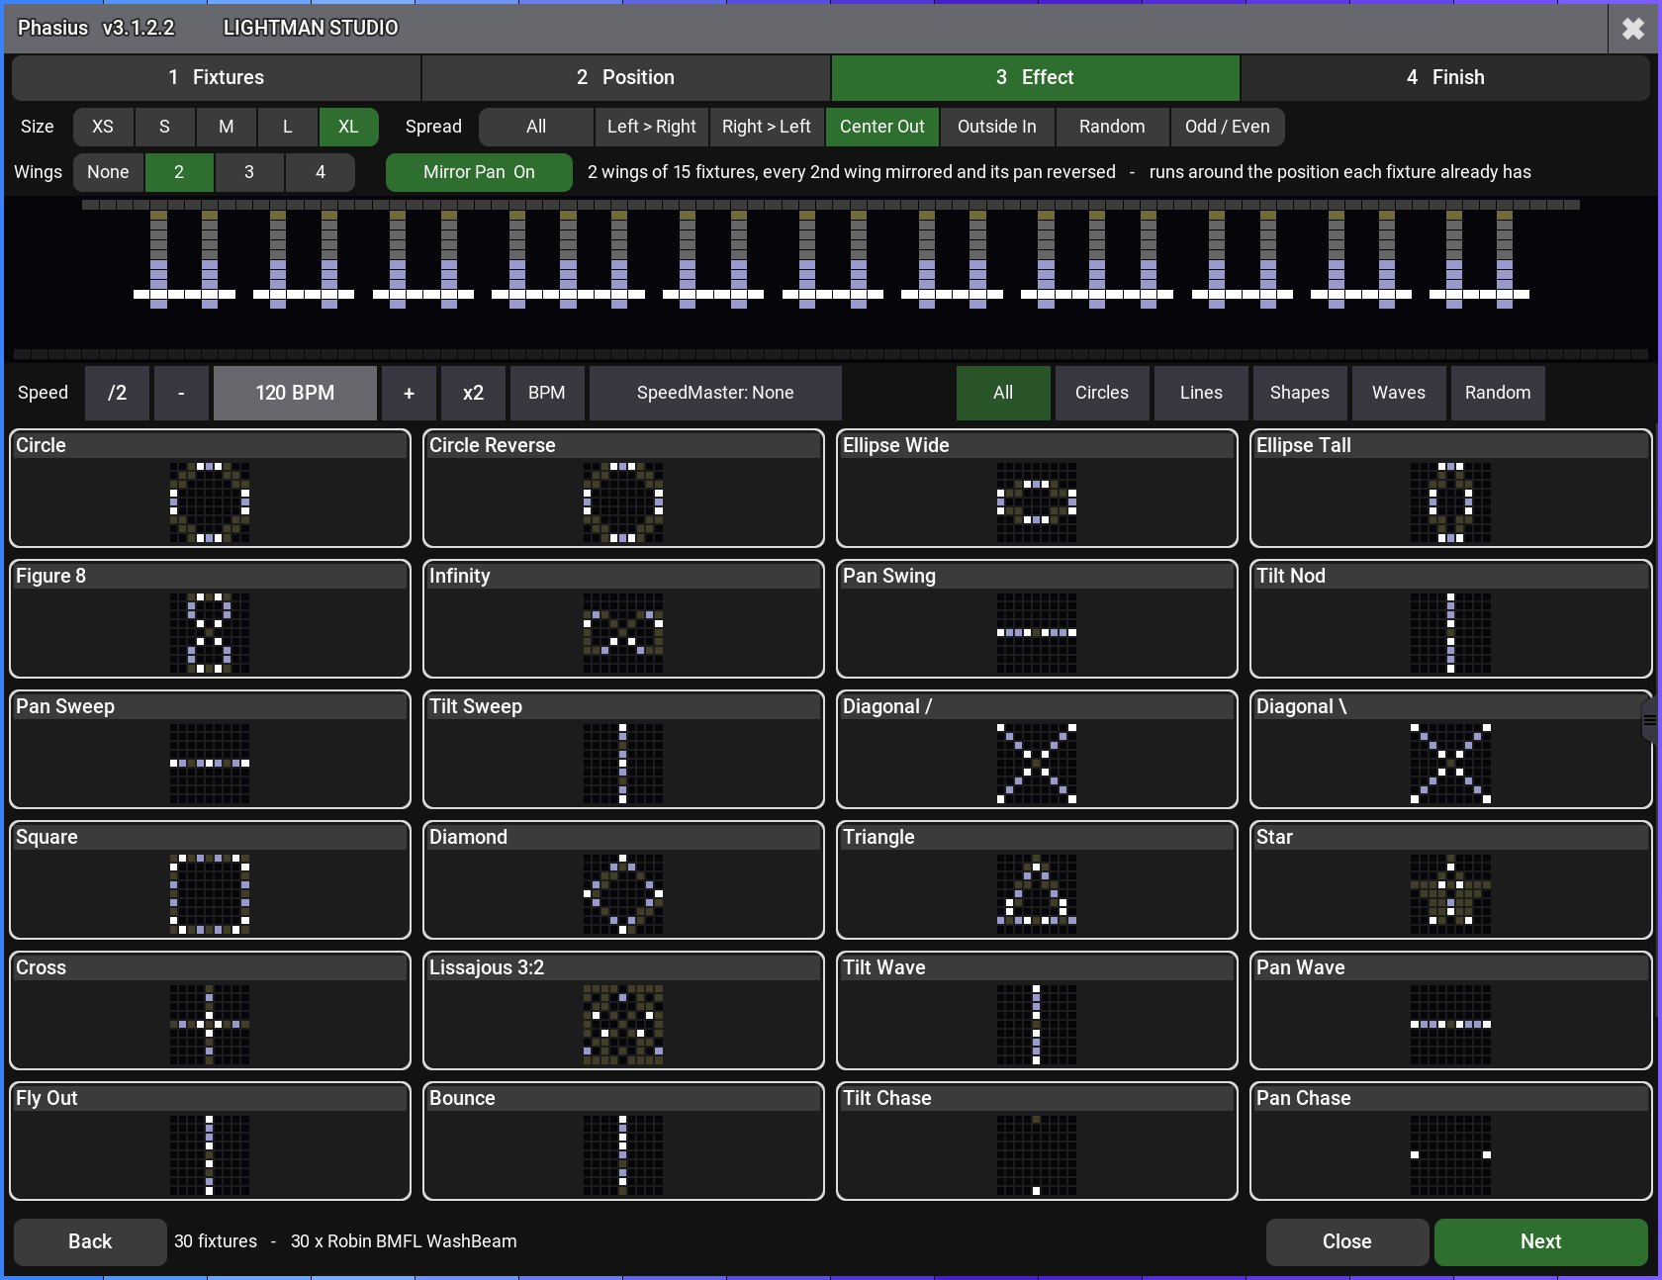Switch the BPM speed unit selector
The width and height of the screenshot is (1662, 1280).
[547, 393]
